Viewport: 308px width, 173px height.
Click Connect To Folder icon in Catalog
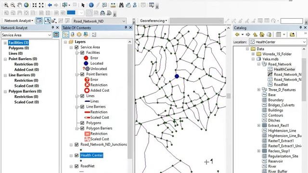[292, 35]
